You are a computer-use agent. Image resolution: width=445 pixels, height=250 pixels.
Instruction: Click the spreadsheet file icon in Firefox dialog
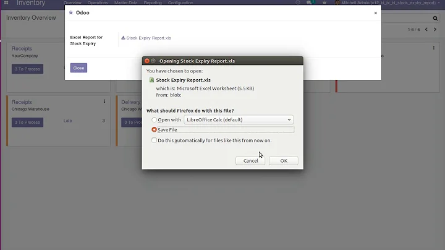tap(151, 80)
